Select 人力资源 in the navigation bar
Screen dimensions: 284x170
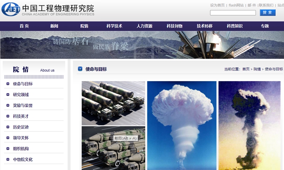(144, 26)
